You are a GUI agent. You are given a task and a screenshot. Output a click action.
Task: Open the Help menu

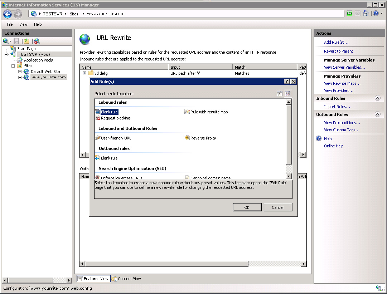click(38, 24)
